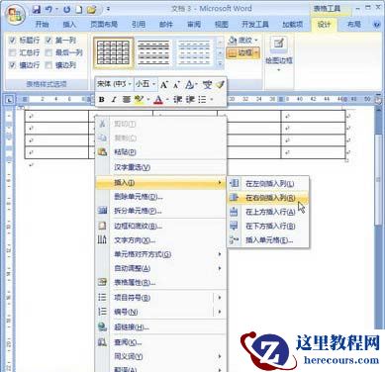This screenshot has height=372, width=385.
Task: Select 在右侧插入列 in the submenu
Action: pyautogui.click(x=268, y=198)
